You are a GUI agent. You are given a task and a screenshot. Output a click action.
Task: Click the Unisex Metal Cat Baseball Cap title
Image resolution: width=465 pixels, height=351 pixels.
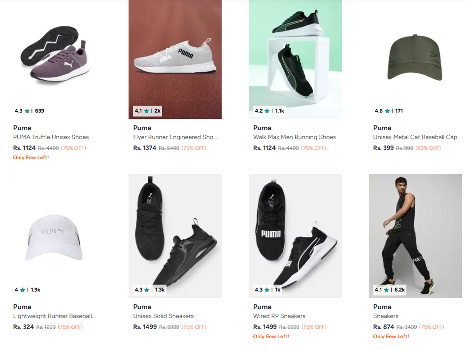tap(415, 137)
